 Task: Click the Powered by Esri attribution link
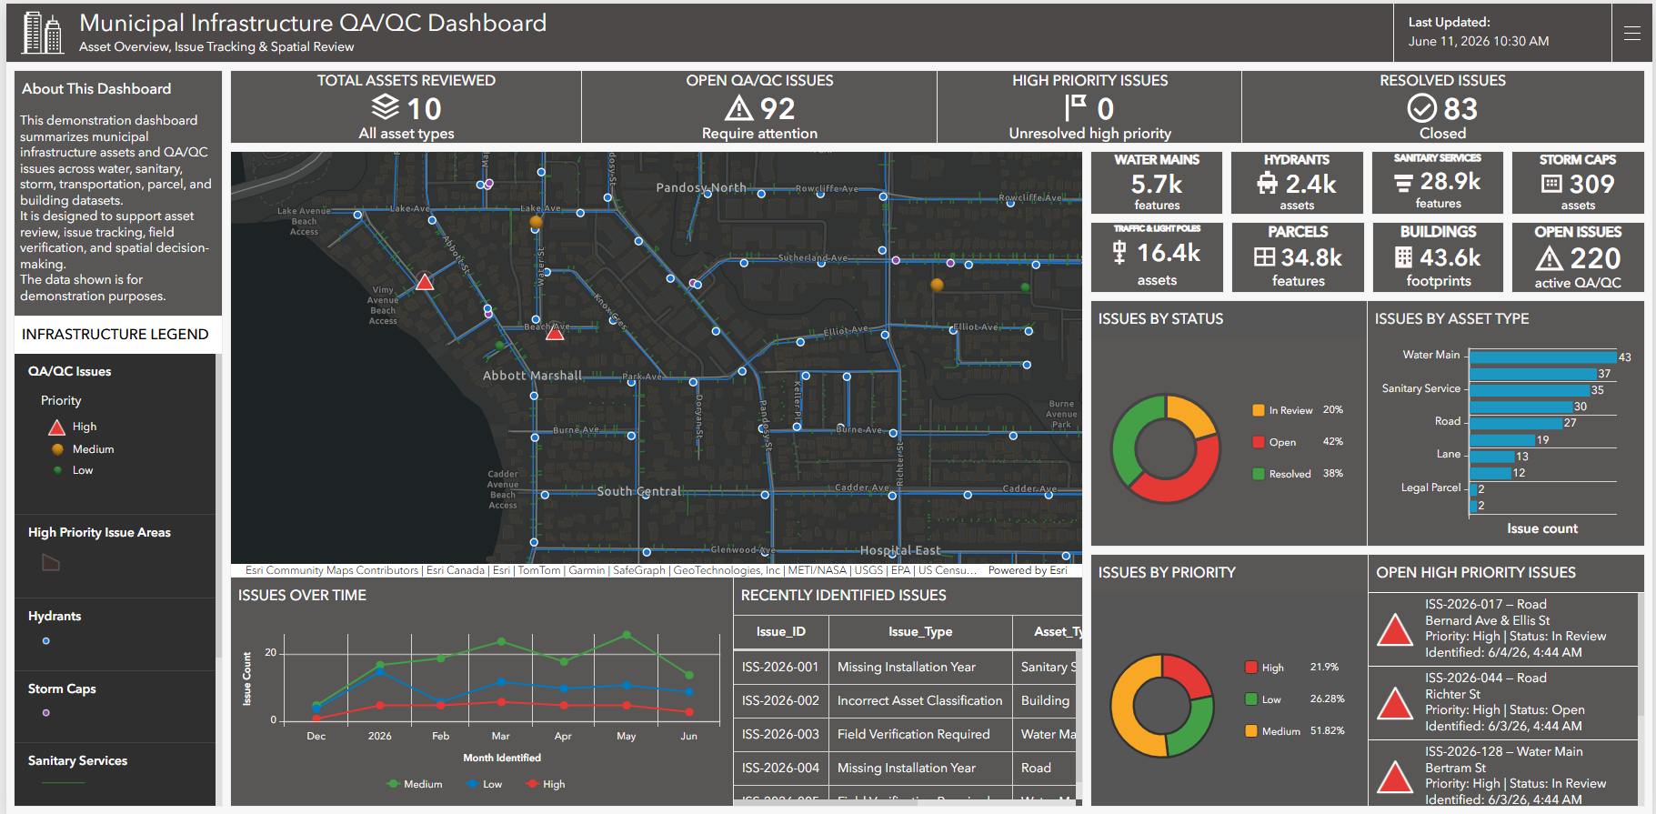coord(1028,570)
